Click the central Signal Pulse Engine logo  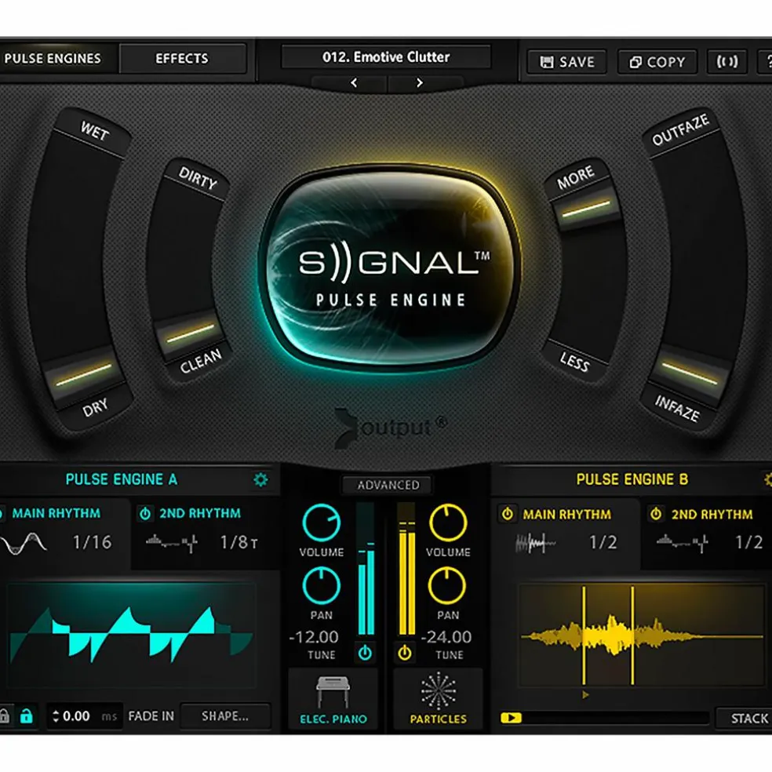tap(389, 268)
